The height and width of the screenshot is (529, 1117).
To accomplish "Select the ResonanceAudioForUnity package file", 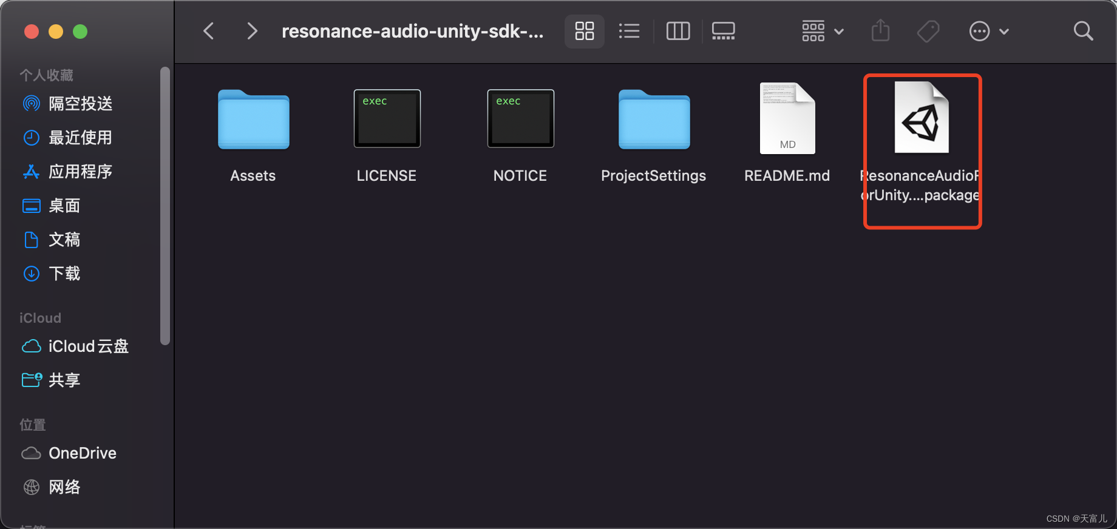I will tap(922, 118).
